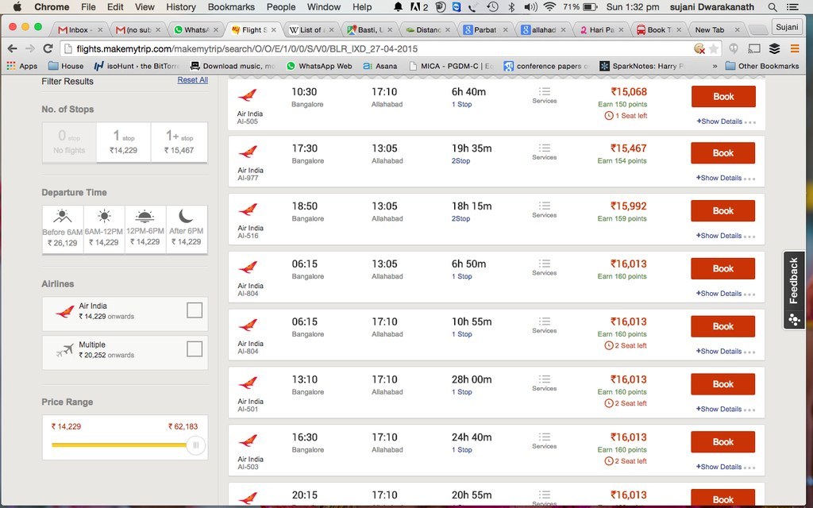813x508 pixels.
Task: Expand Show Details for 10h 55m flight
Action: [719, 351]
